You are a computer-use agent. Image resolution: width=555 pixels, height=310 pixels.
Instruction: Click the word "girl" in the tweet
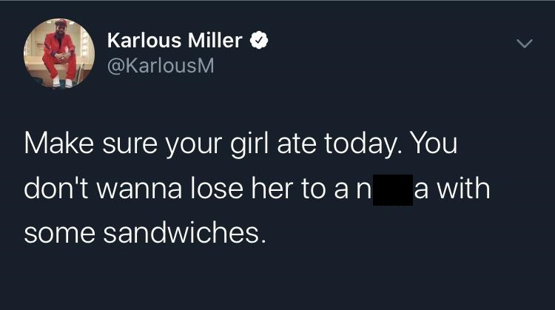250,143
